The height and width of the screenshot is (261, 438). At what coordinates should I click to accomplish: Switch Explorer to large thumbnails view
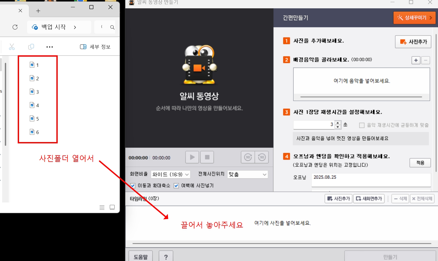pyautogui.click(x=112, y=207)
